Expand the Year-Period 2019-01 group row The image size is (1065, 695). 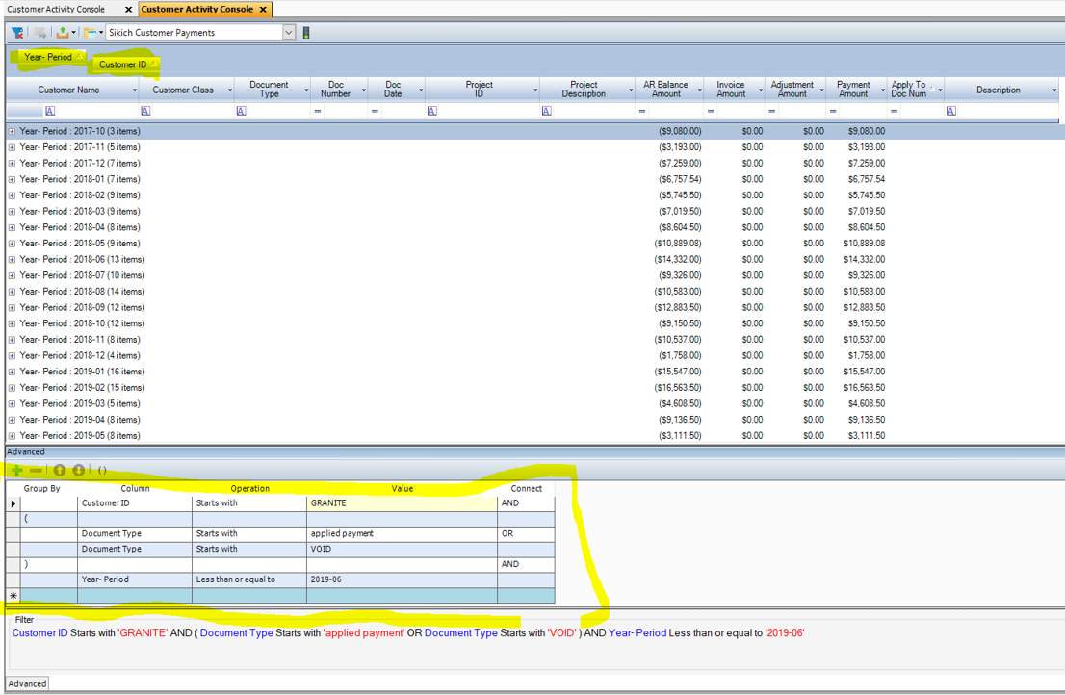[x=12, y=372]
